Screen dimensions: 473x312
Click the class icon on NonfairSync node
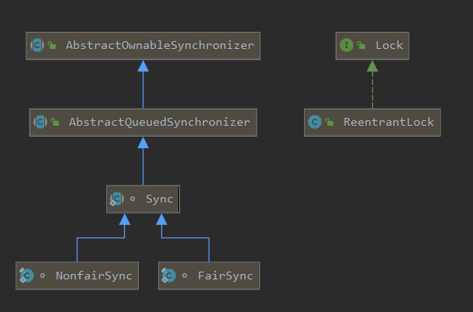(x=26, y=276)
